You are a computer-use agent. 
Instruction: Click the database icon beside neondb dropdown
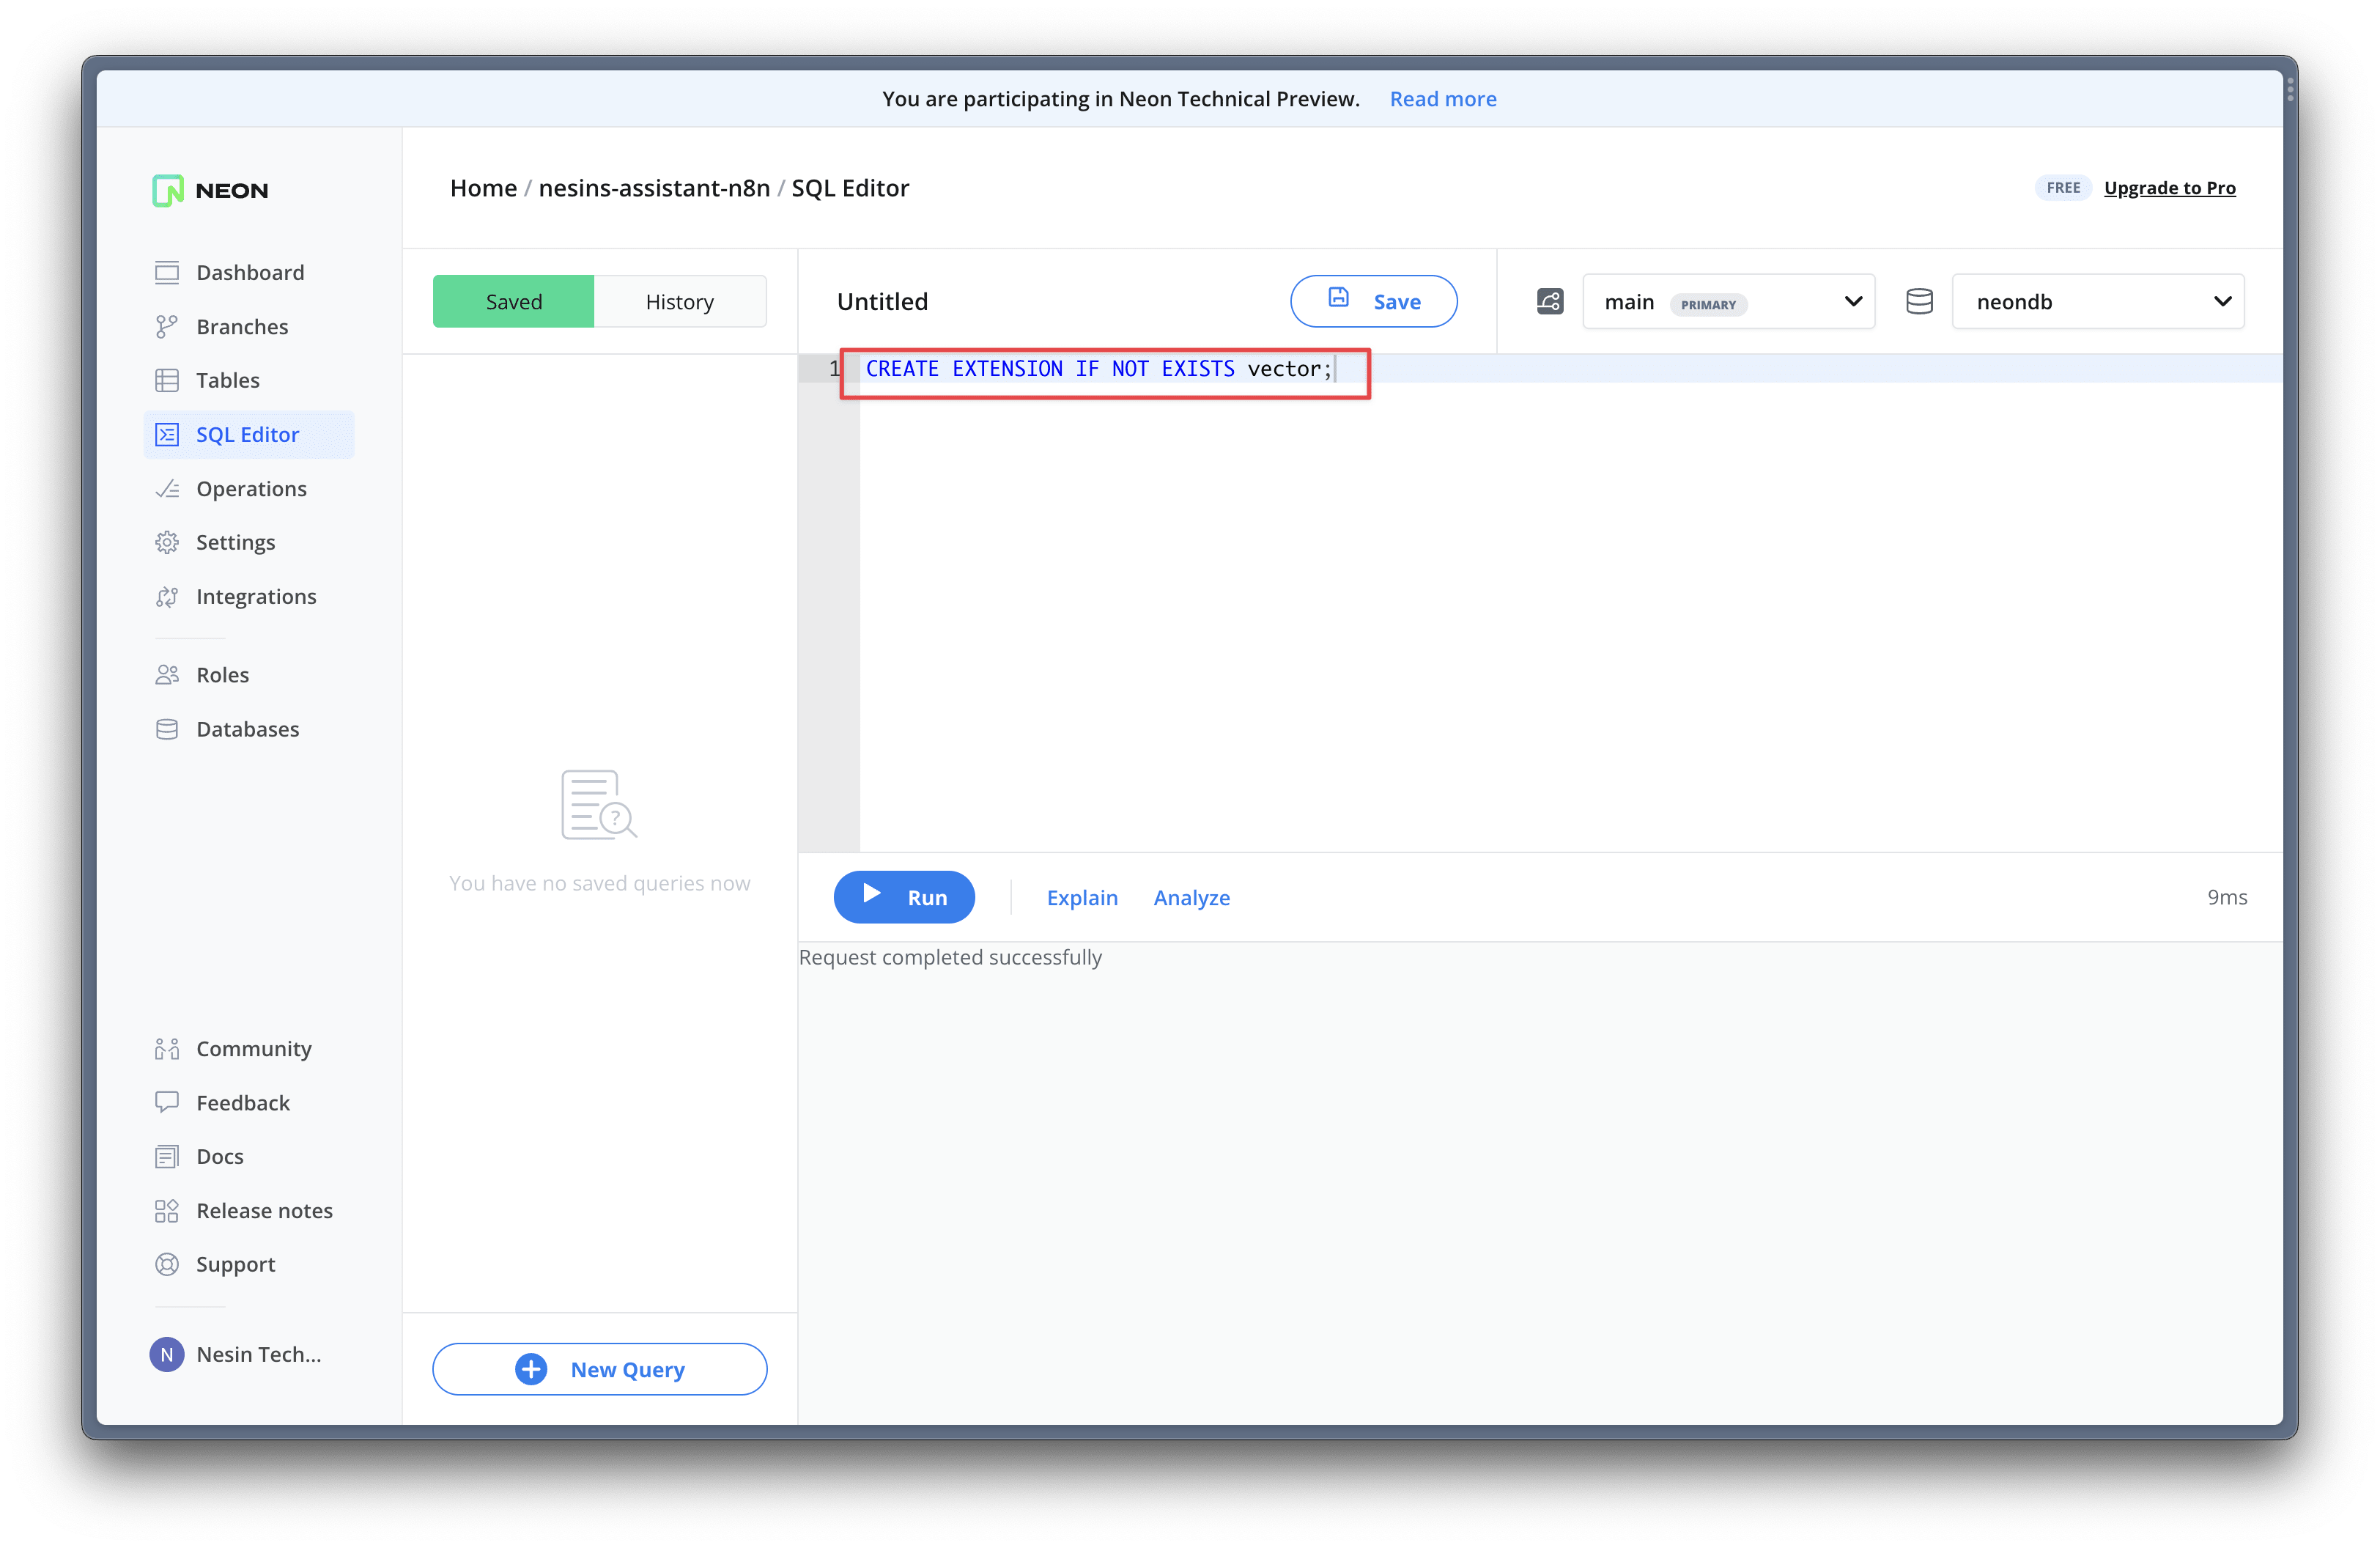click(1919, 301)
